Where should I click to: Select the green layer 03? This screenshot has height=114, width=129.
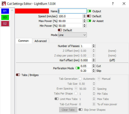pyautogui.click(x=5, y=17)
